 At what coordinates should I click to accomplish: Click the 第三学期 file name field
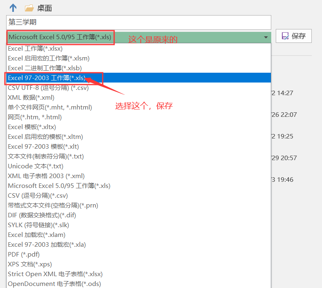tap(139, 22)
